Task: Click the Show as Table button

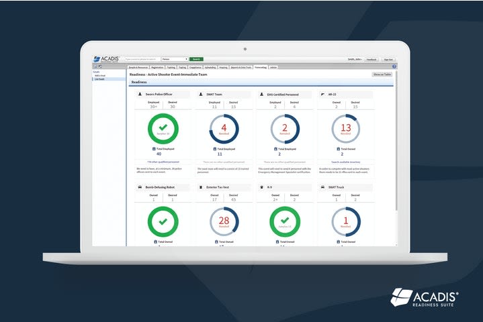Action: click(x=382, y=74)
